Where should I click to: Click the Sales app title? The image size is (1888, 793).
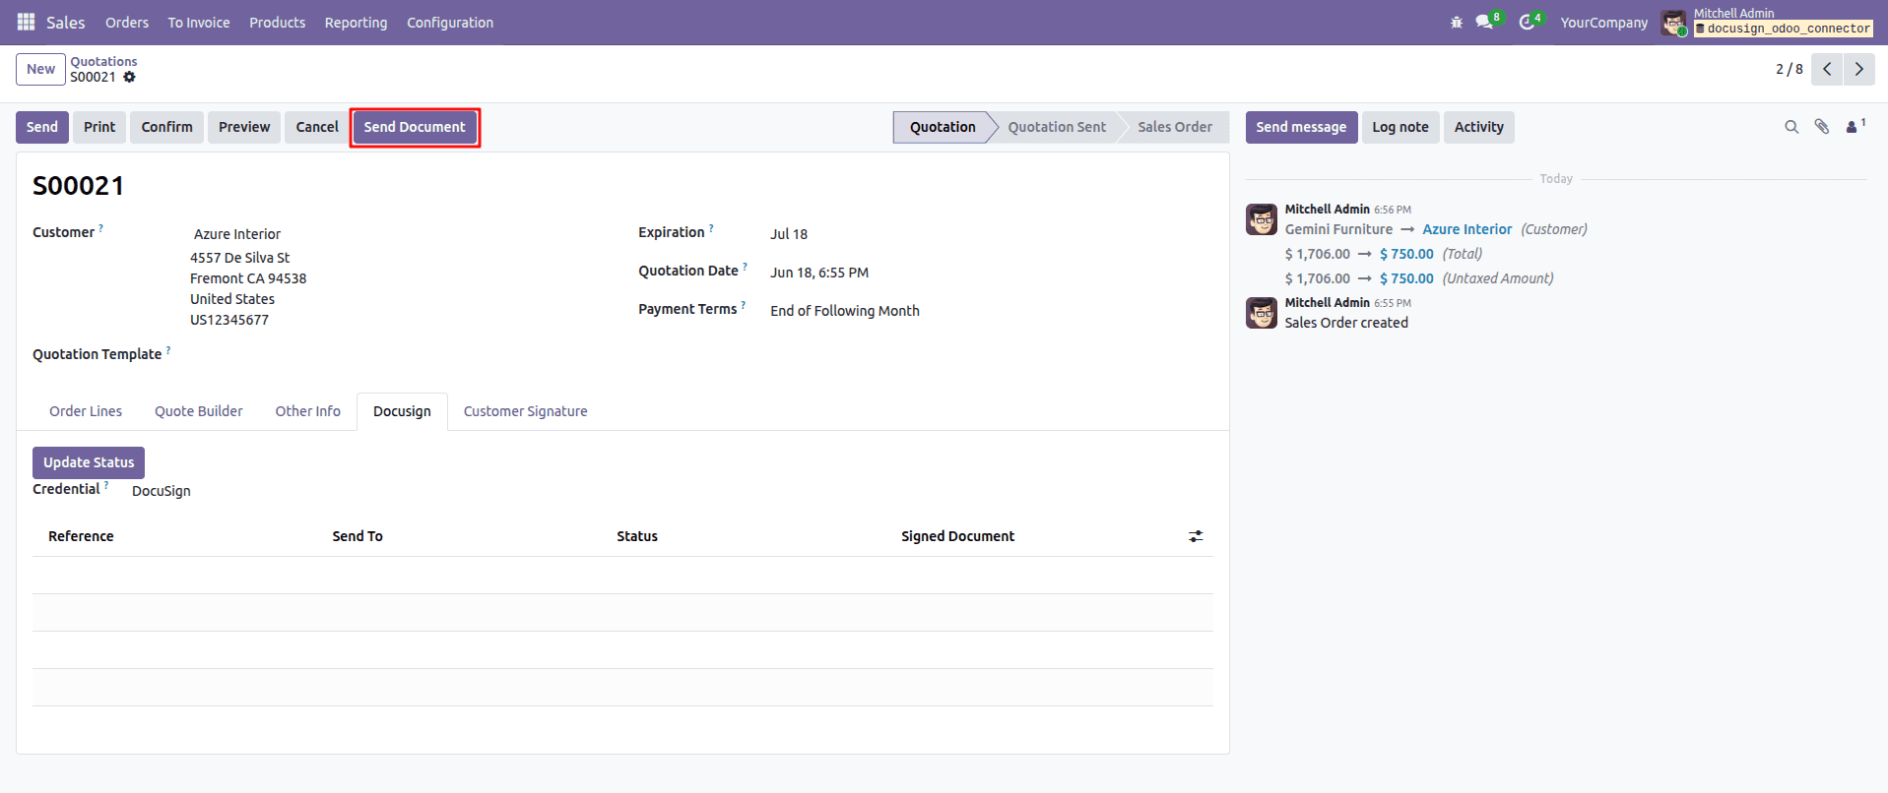click(66, 22)
